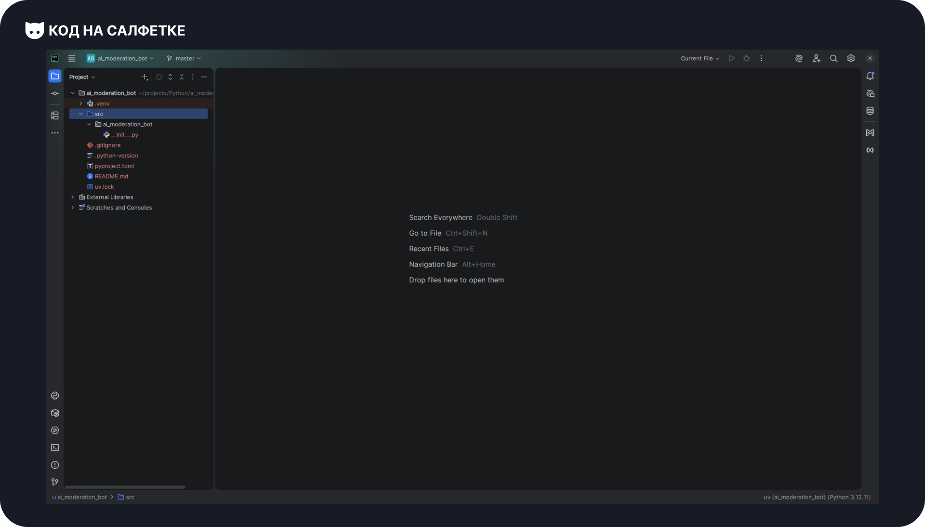Open the Structure tool window
925x527 pixels.
point(55,116)
